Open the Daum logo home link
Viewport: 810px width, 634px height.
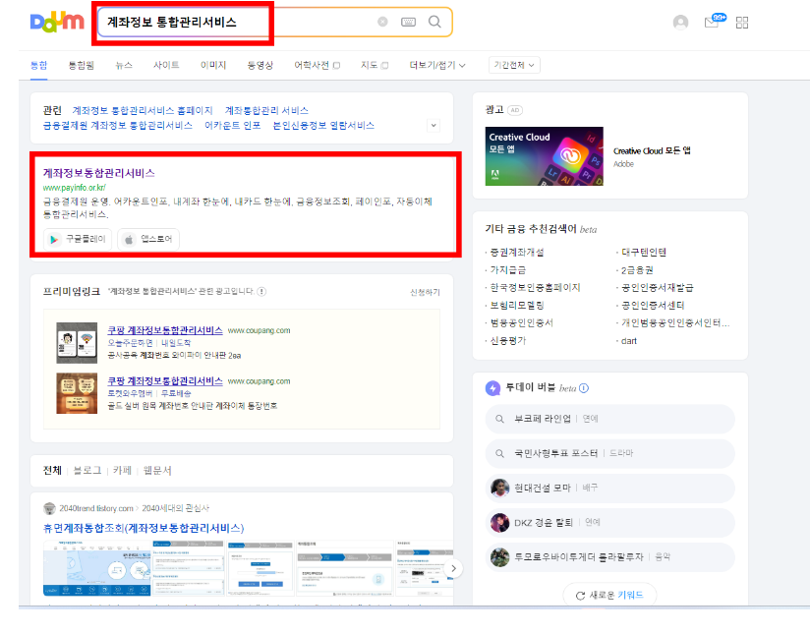pos(57,22)
